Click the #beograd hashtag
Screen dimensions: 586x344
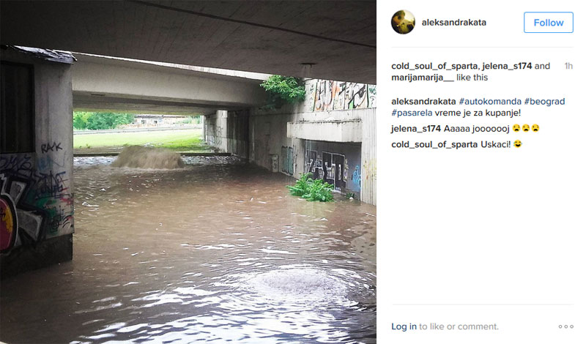coord(544,102)
